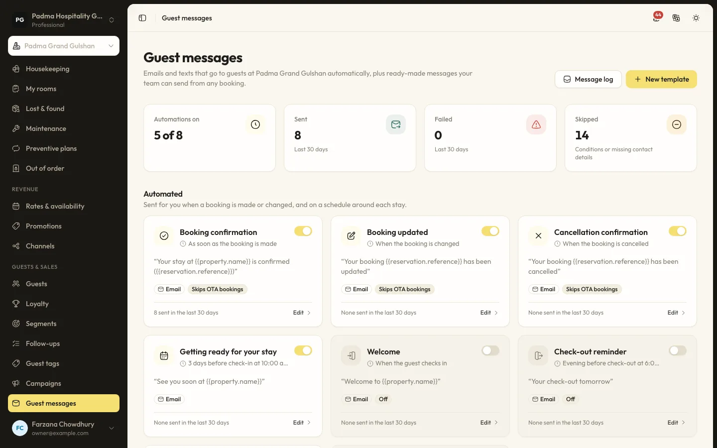Click the Guest tags icon
717x448 pixels.
16,363
